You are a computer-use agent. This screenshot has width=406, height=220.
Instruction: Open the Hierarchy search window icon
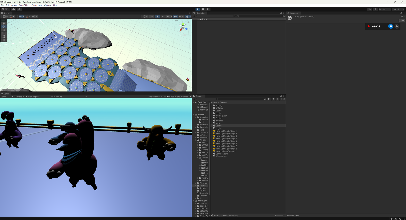[x=284, y=16]
